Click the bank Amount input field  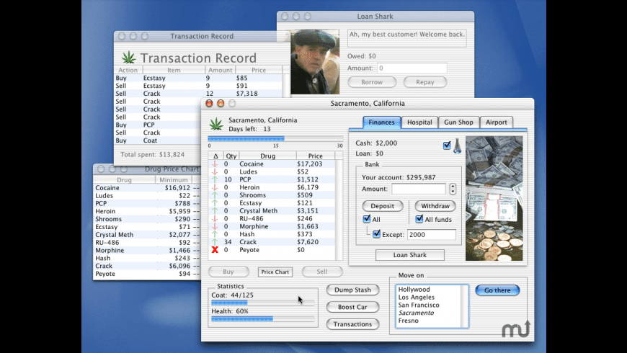[419, 189]
